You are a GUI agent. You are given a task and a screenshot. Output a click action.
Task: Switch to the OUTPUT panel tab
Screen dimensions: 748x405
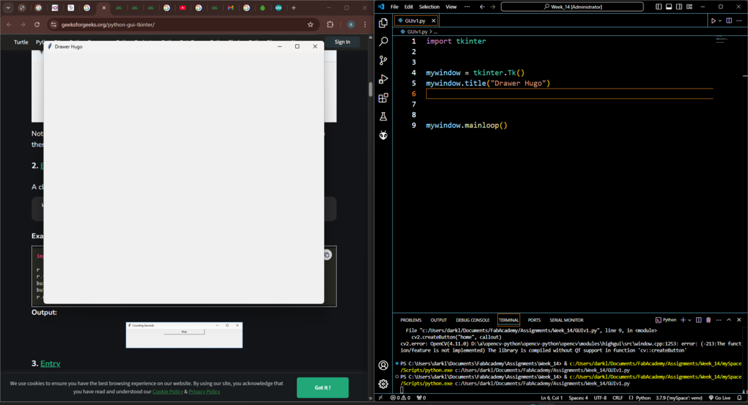pos(438,320)
